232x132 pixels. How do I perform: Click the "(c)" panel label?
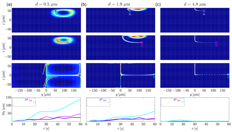click(158, 4)
